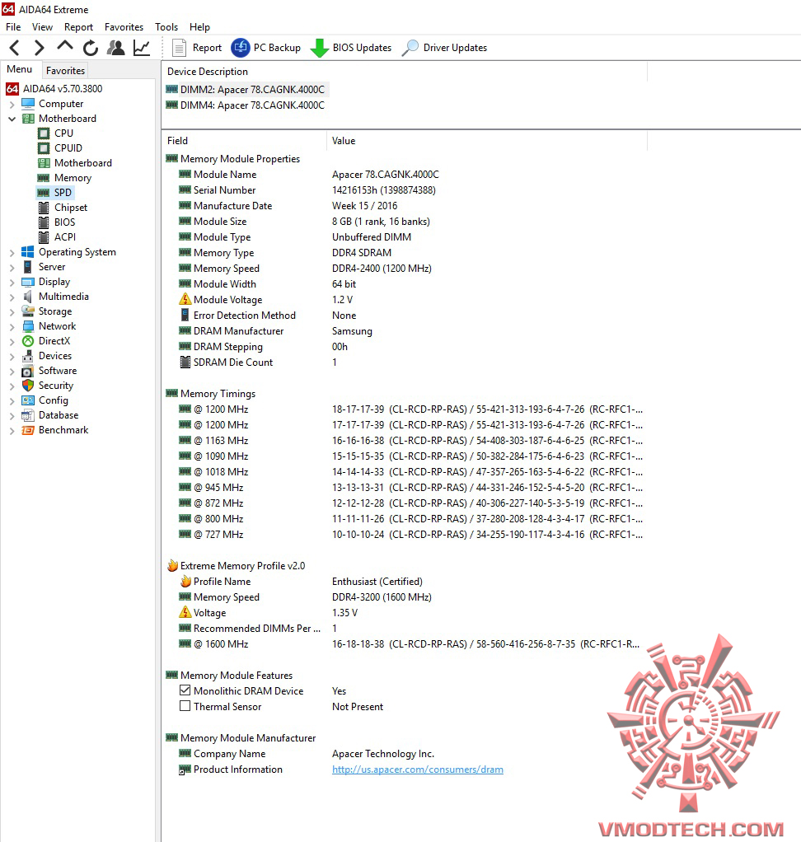
Task: Select AIDA64 v5.70.3800 root node
Action: tap(54, 89)
